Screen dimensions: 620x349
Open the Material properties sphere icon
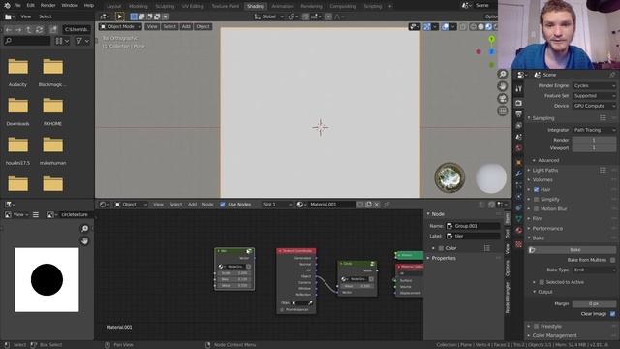pos(519,231)
